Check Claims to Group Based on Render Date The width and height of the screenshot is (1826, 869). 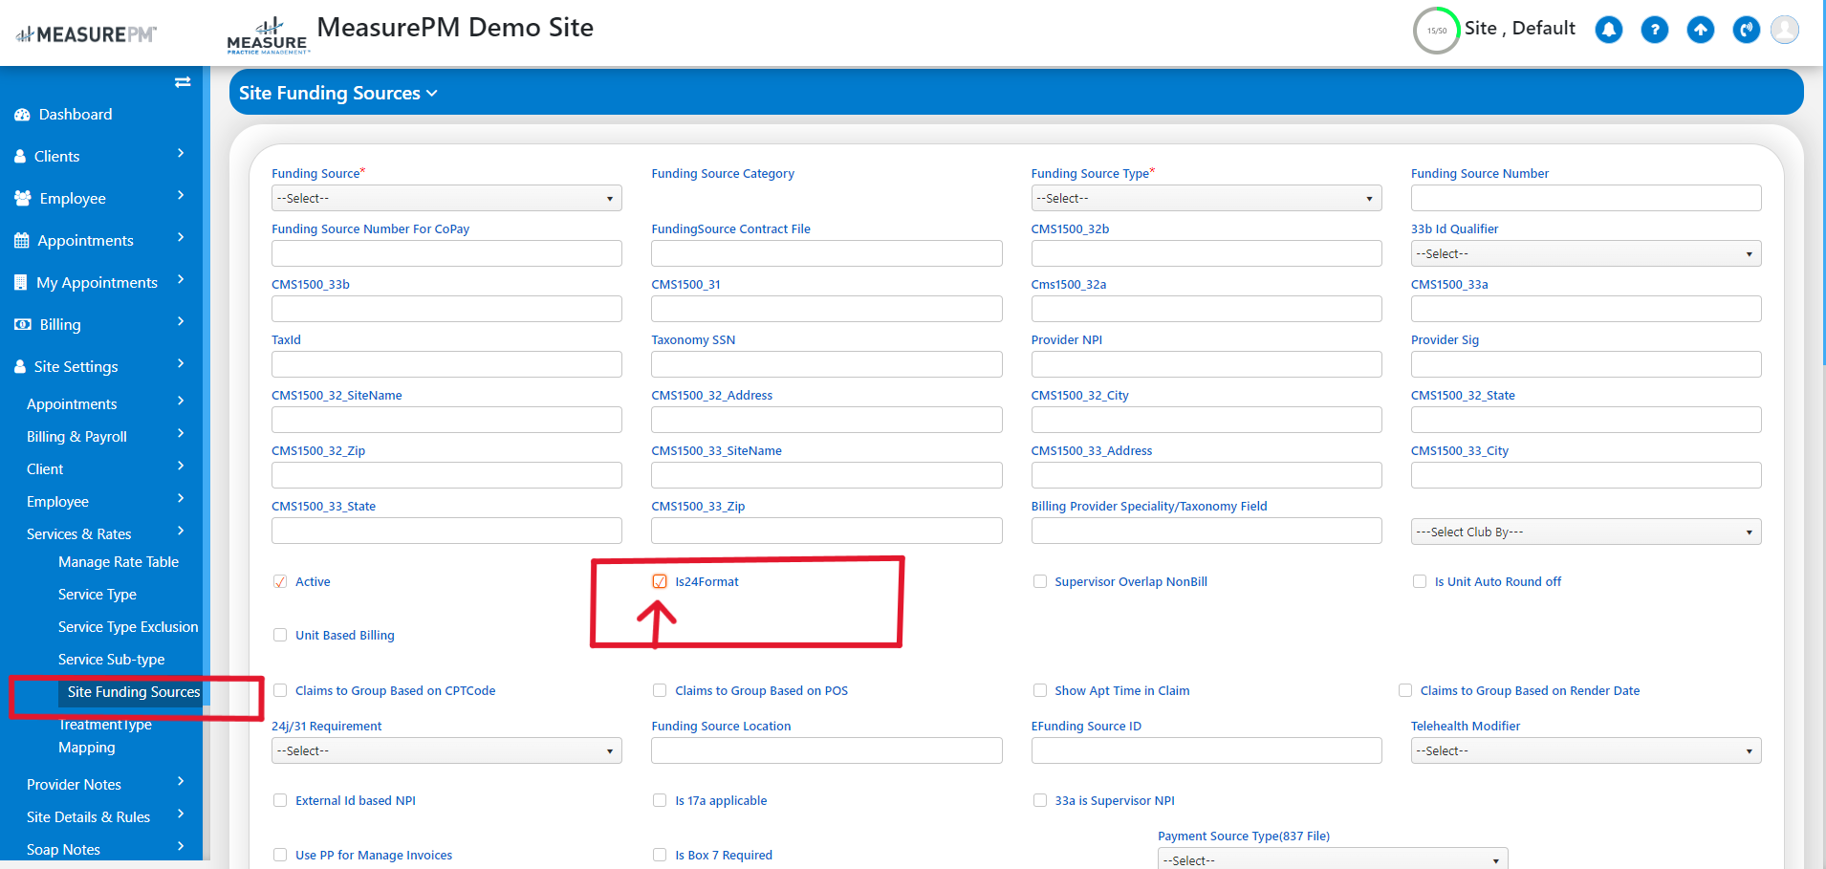pyautogui.click(x=1405, y=690)
